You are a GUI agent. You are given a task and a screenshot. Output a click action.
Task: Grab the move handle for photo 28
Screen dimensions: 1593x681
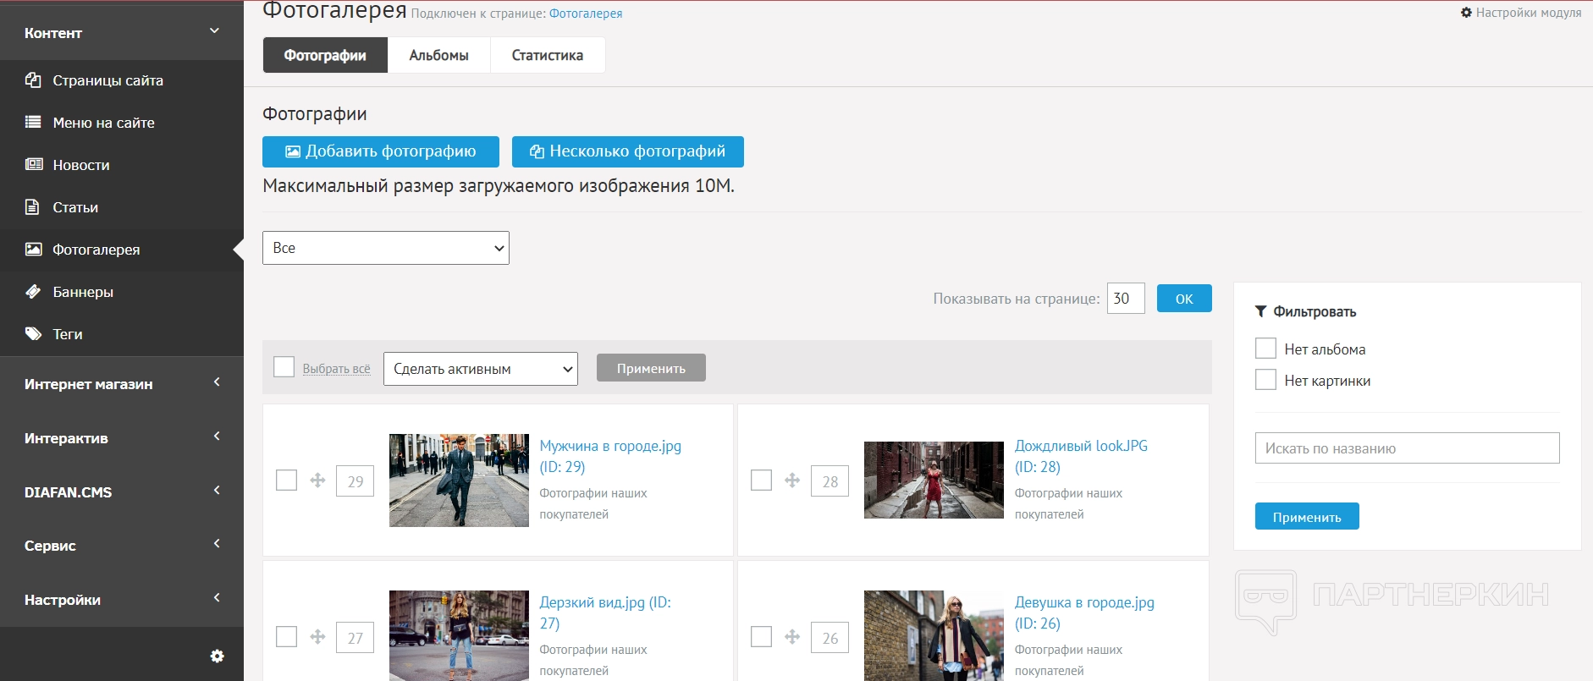[792, 481]
